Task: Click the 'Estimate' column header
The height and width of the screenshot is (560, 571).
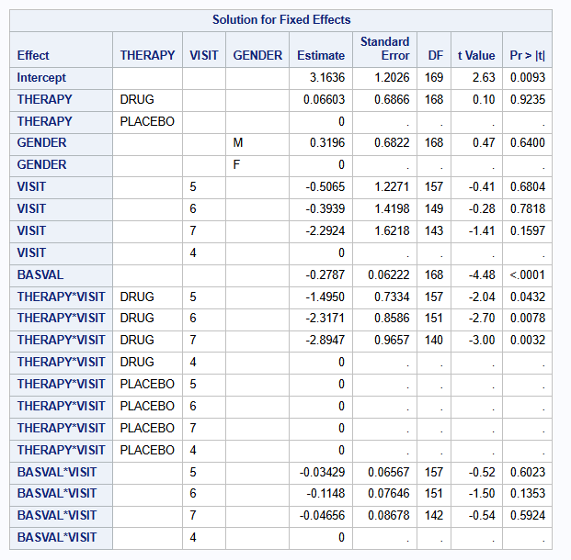Action: pos(321,56)
